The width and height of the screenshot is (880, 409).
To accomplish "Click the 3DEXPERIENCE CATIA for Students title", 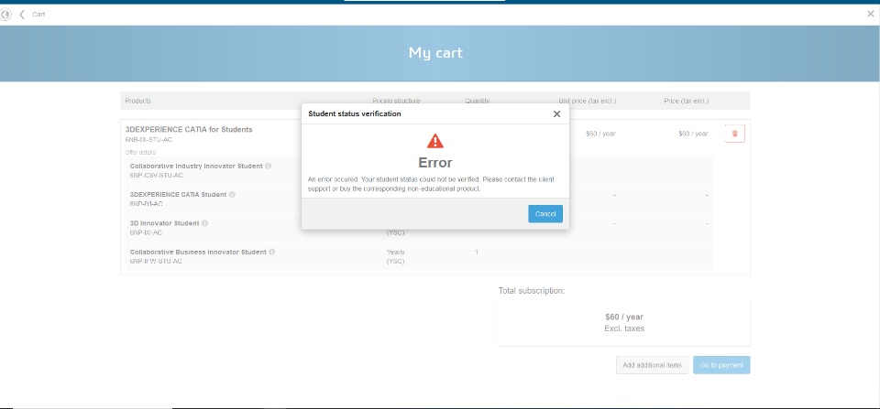I will tap(189, 129).
